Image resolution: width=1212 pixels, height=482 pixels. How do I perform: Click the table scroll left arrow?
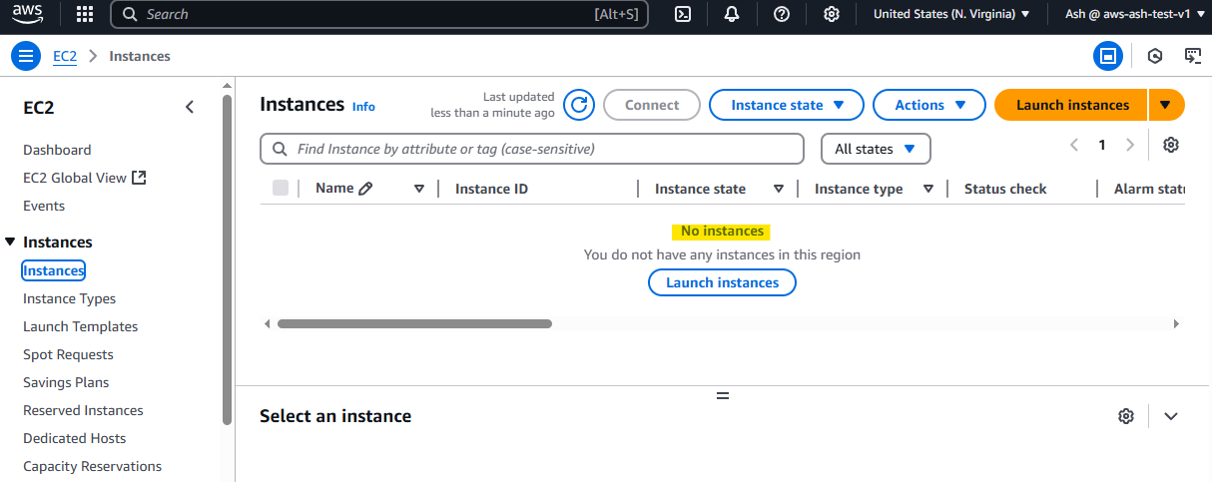(x=267, y=323)
